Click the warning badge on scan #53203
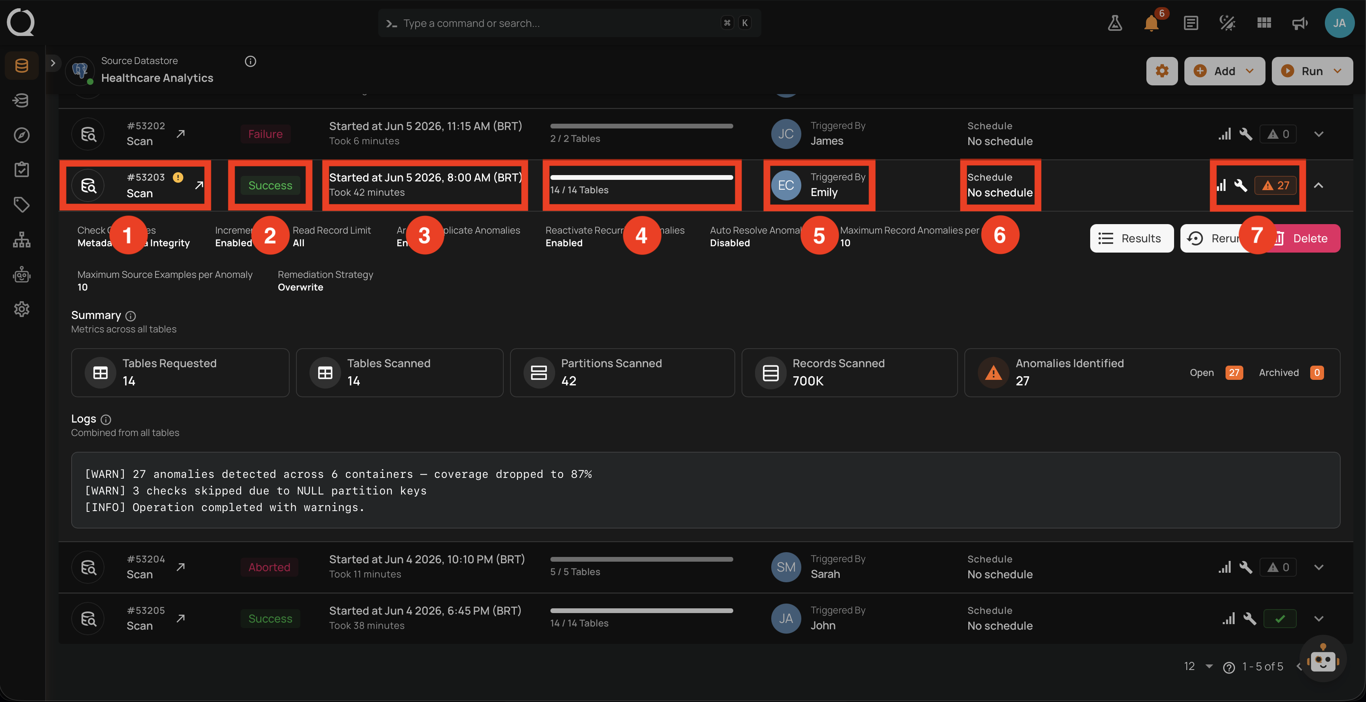This screenshot has width=1366, height=702. 178,177
